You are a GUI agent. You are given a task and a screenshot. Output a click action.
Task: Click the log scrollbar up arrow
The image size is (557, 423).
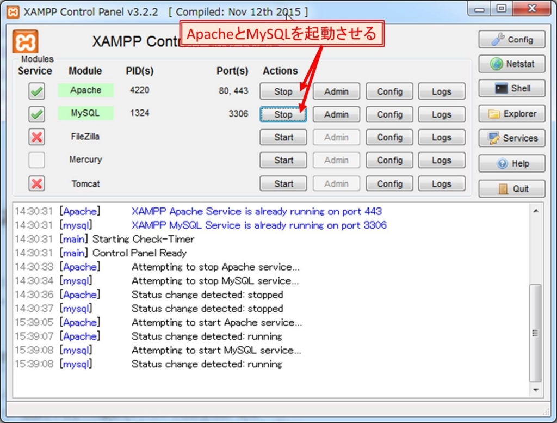tap(536, 211)
